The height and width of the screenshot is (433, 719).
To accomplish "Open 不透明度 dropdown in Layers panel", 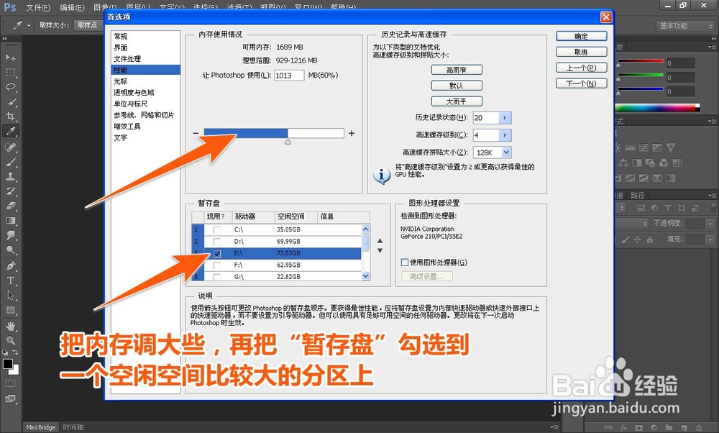I will [x=710, y=224].
